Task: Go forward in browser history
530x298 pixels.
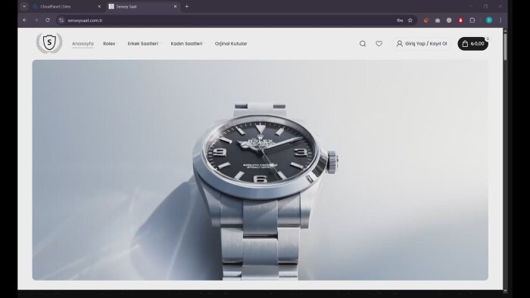Action: 36,20
